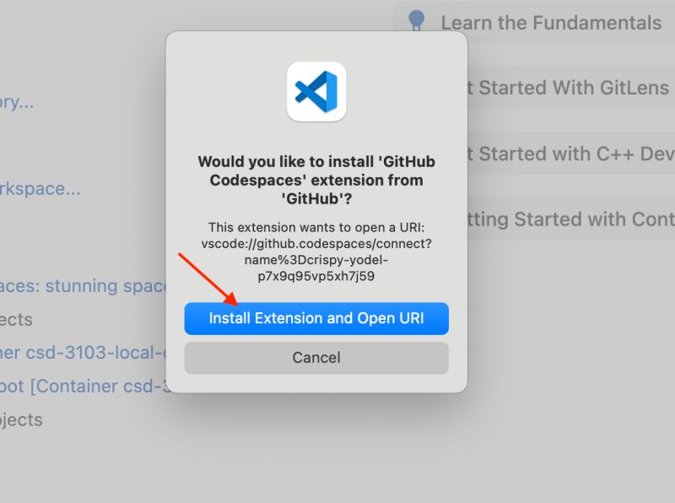Click the 'This extension wants to open' line
Screen dimensions: 675x503
pos(316,227)
